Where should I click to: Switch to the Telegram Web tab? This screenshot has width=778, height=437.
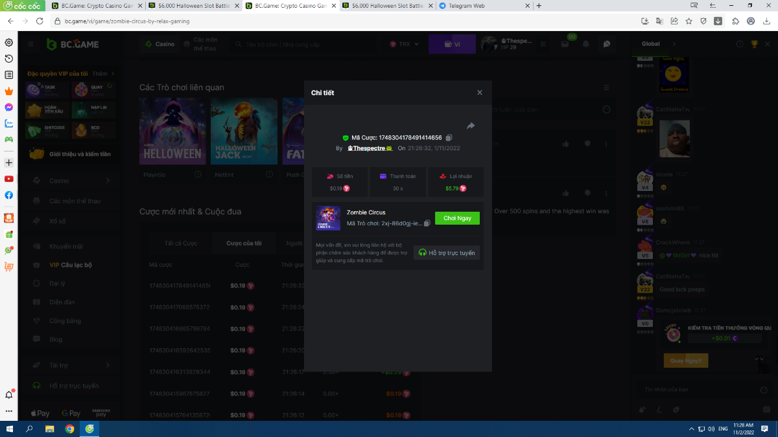point(479,6)
